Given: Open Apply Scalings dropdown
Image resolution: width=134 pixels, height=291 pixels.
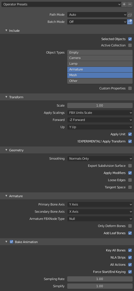Looking at the screenshot, I should 100,113.
